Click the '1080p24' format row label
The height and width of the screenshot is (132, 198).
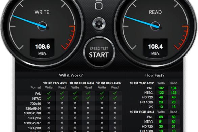click(35, 118)
